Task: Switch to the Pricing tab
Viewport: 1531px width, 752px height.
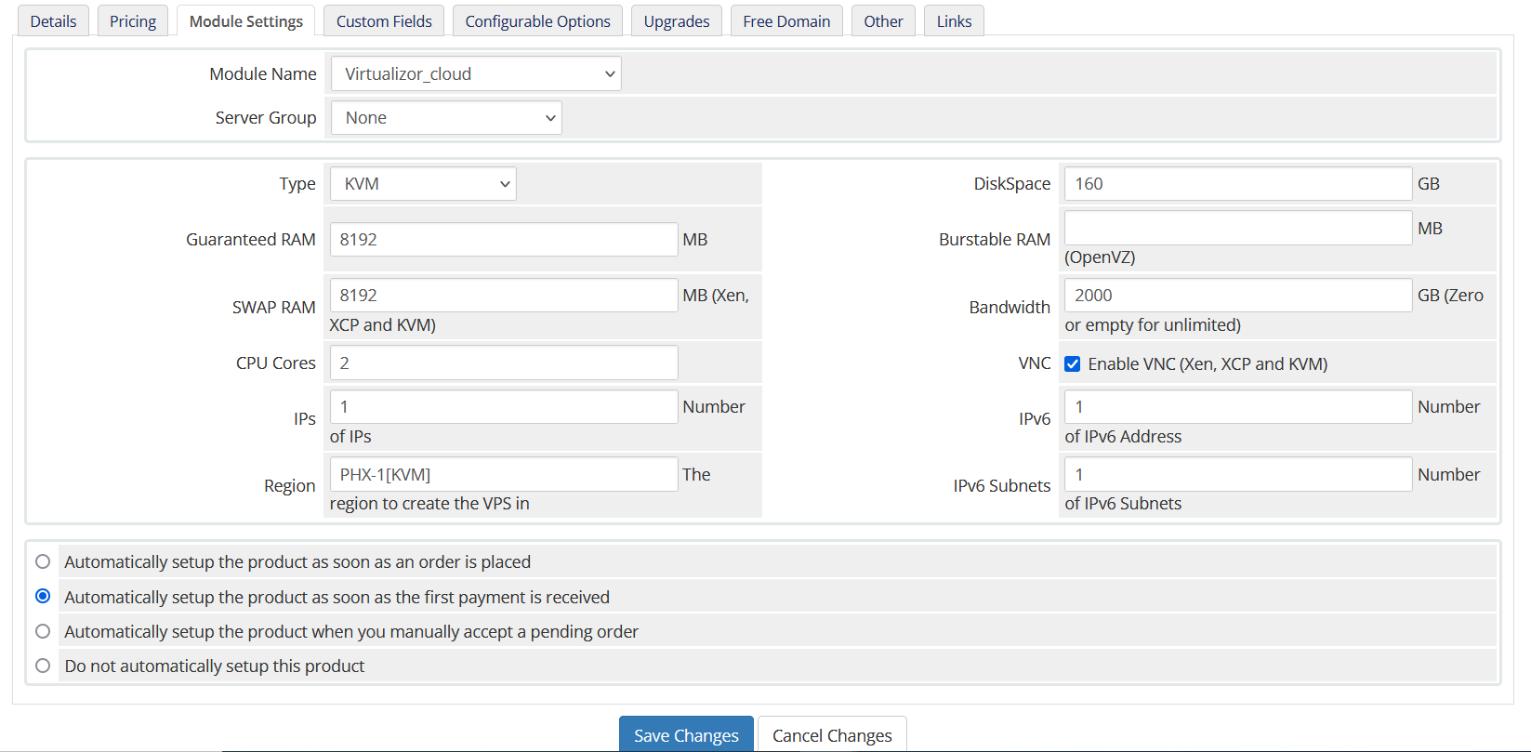Action: pyautogui.click(x=133, y=20)
